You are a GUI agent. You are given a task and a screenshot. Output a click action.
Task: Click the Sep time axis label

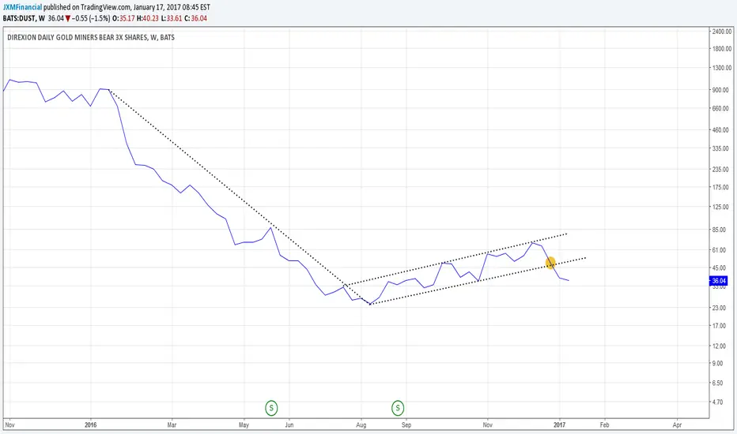[406, 425]
